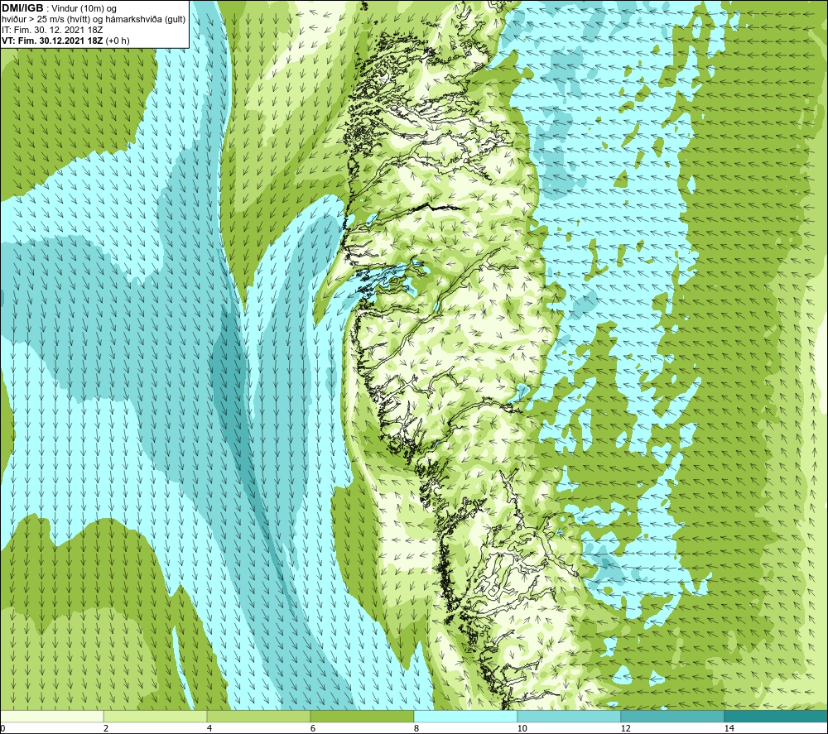Click the 2–4 m/s light green colour bar segment
Image resolution: width=828 pixels, height=734 pixels.
pos(156,716)
